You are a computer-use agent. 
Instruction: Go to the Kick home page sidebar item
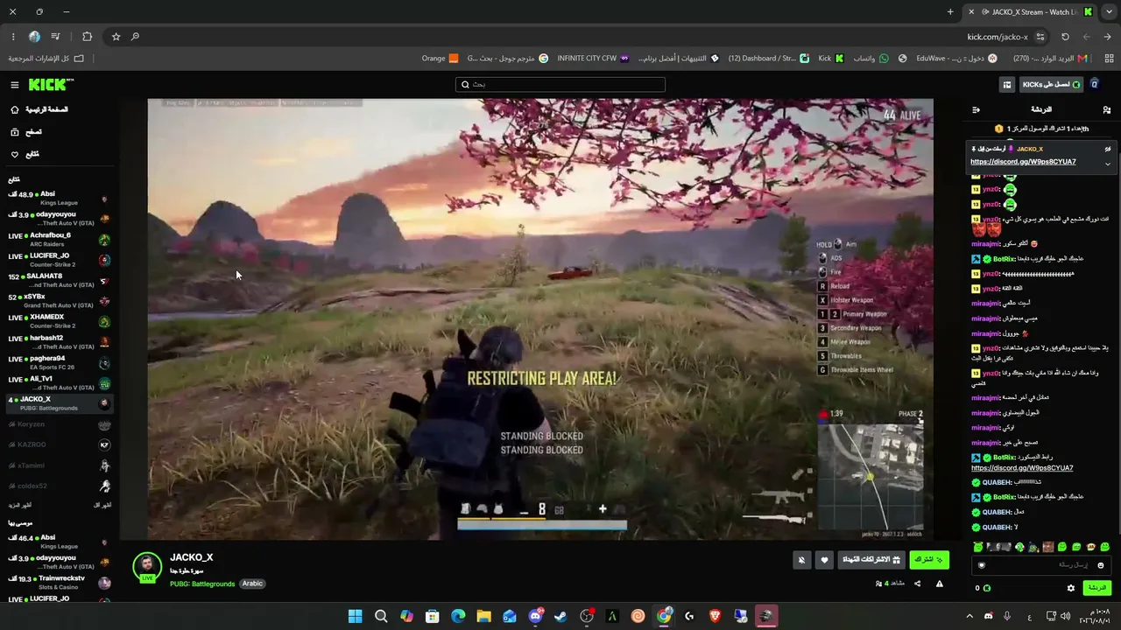(x=39, y=109)
